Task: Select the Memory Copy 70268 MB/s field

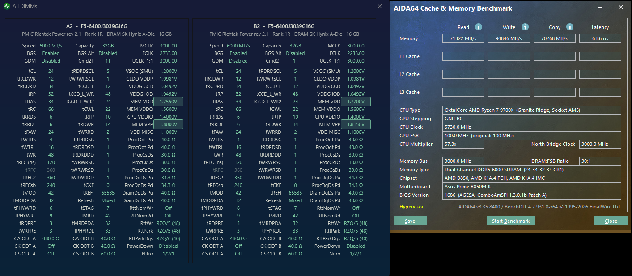Action: tap(555, 38)
